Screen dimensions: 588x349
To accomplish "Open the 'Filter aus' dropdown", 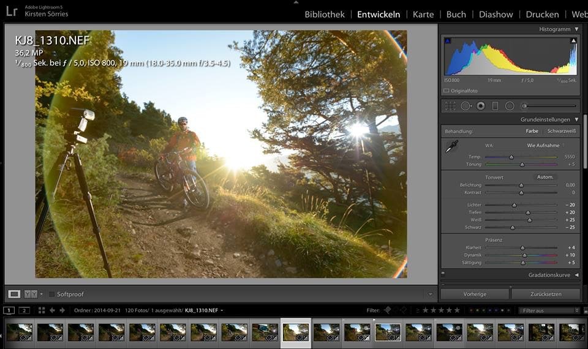I will [549, 310].
